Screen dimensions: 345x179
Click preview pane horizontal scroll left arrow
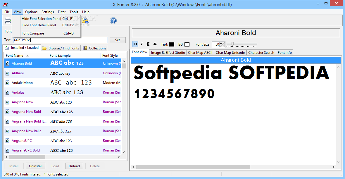click(x=134, y=167)
